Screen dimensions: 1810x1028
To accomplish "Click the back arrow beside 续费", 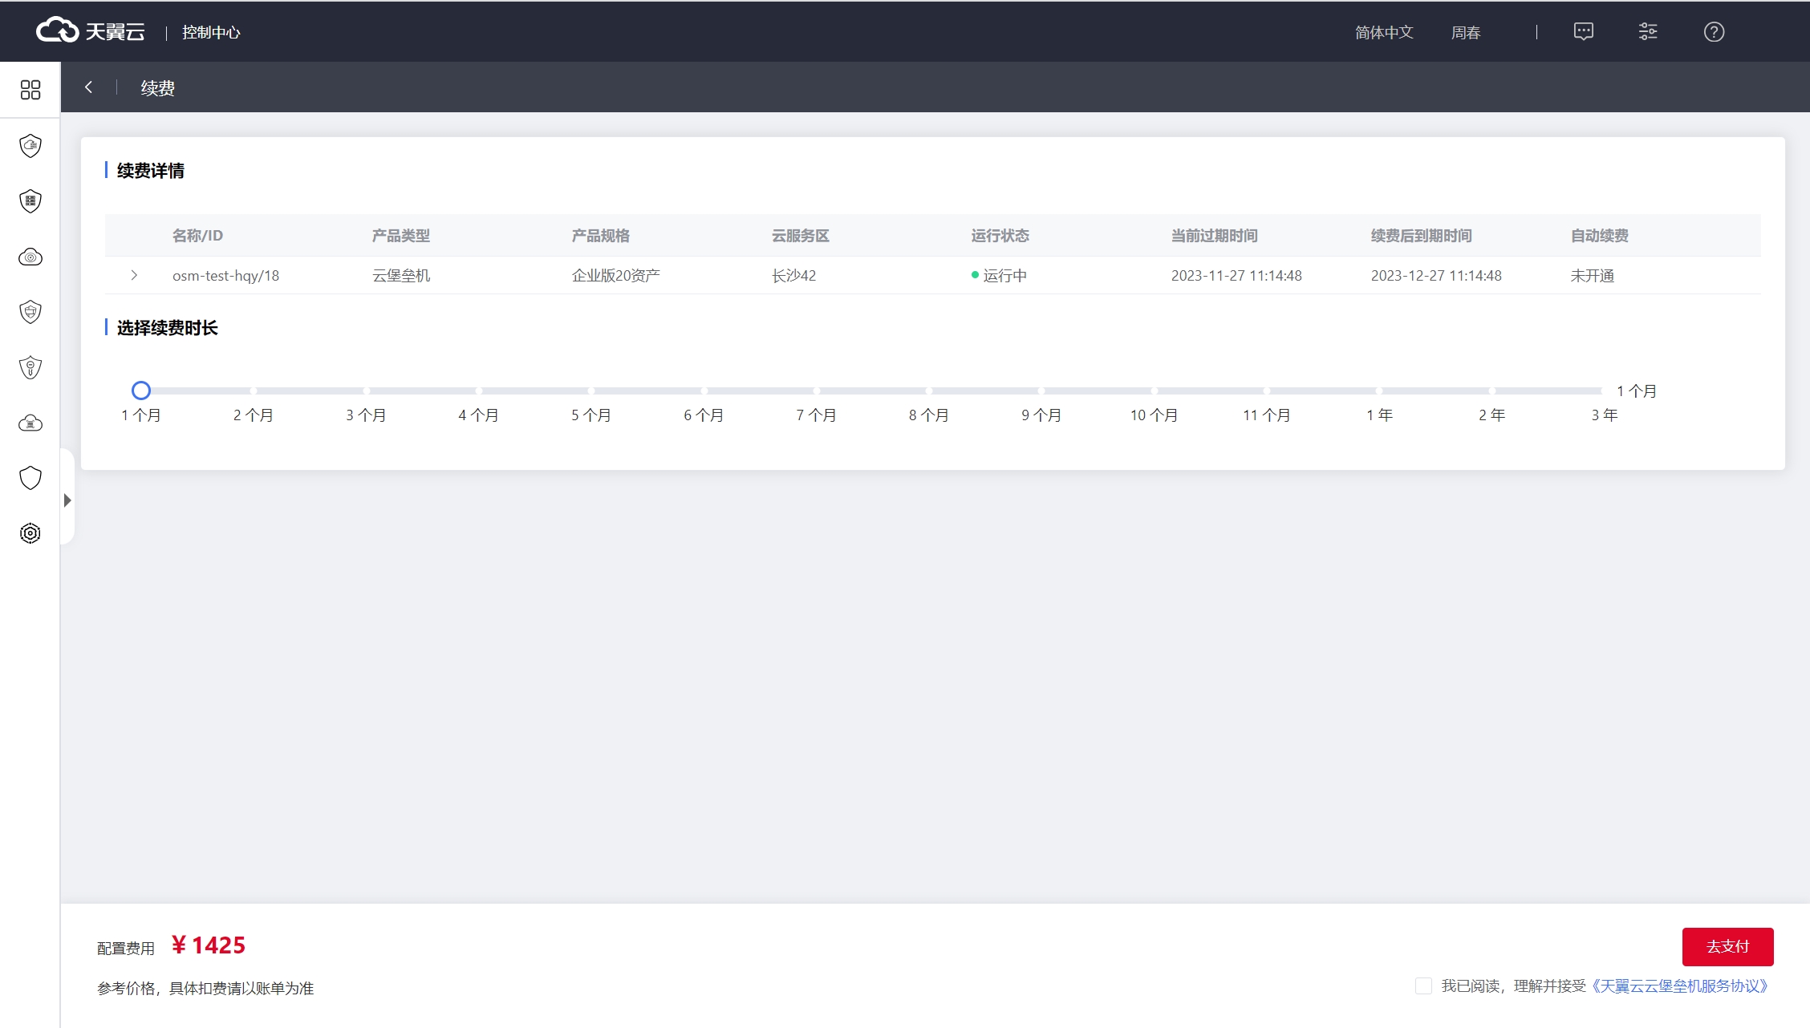I will [x=89, y=87].
